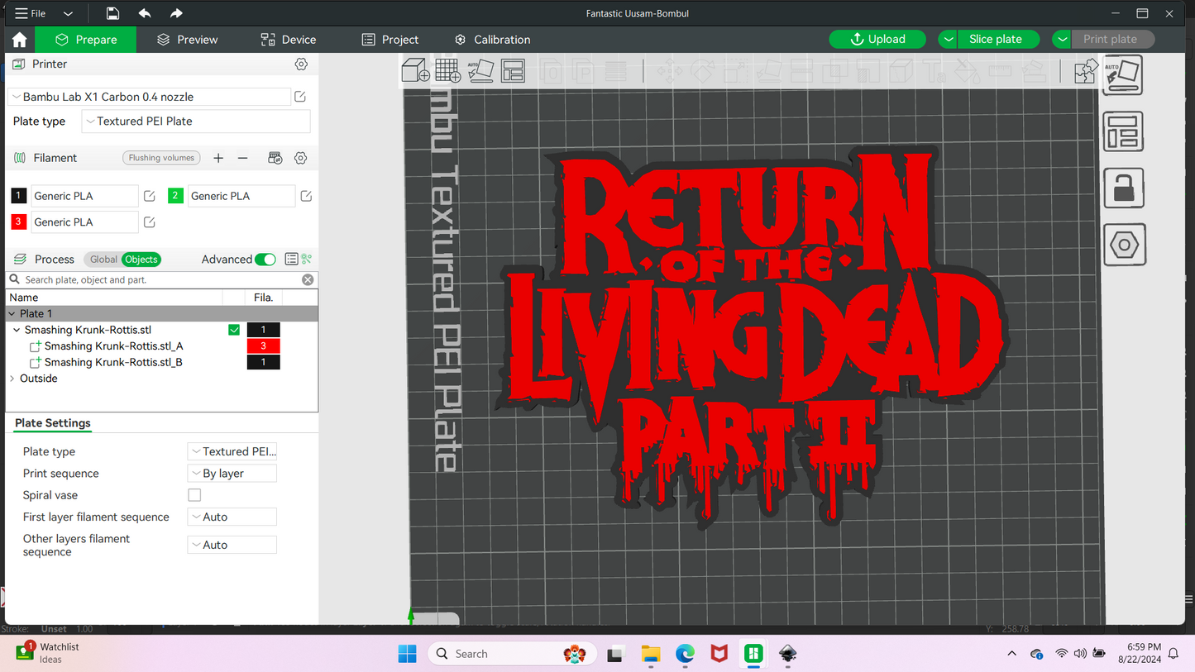Expand the Outside tree node
The height and width of the screenshot is (672, 1195).
pos(12,379)
